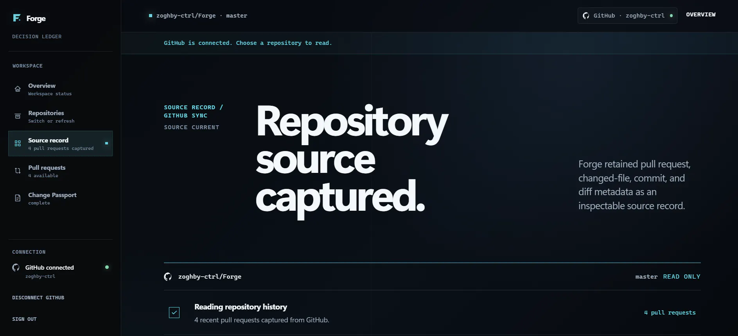Click the 'Forge retained pull request' description paragraph
The image size is (738, 336).
click(x=634, y=185)
